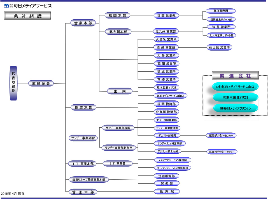The width and height of the screenshot is (268, 199).
Task: Select 毎日グループ関連事業本部 node
Action: point(88,179)
